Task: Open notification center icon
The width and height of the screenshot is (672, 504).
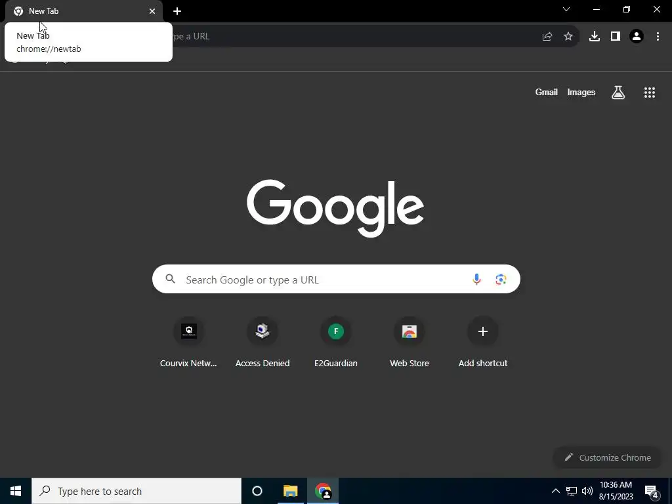Action: point(652,491)
